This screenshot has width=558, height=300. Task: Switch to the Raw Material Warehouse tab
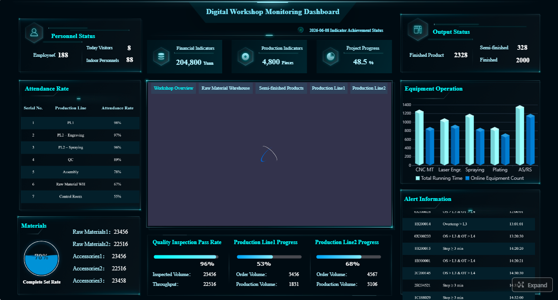[x=225, y=88]
